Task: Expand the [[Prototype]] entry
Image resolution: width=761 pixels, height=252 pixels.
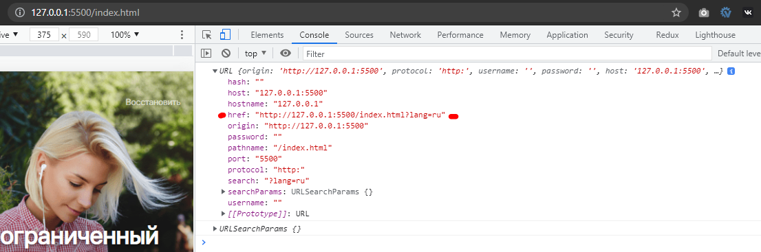Action: pos(223,214)
